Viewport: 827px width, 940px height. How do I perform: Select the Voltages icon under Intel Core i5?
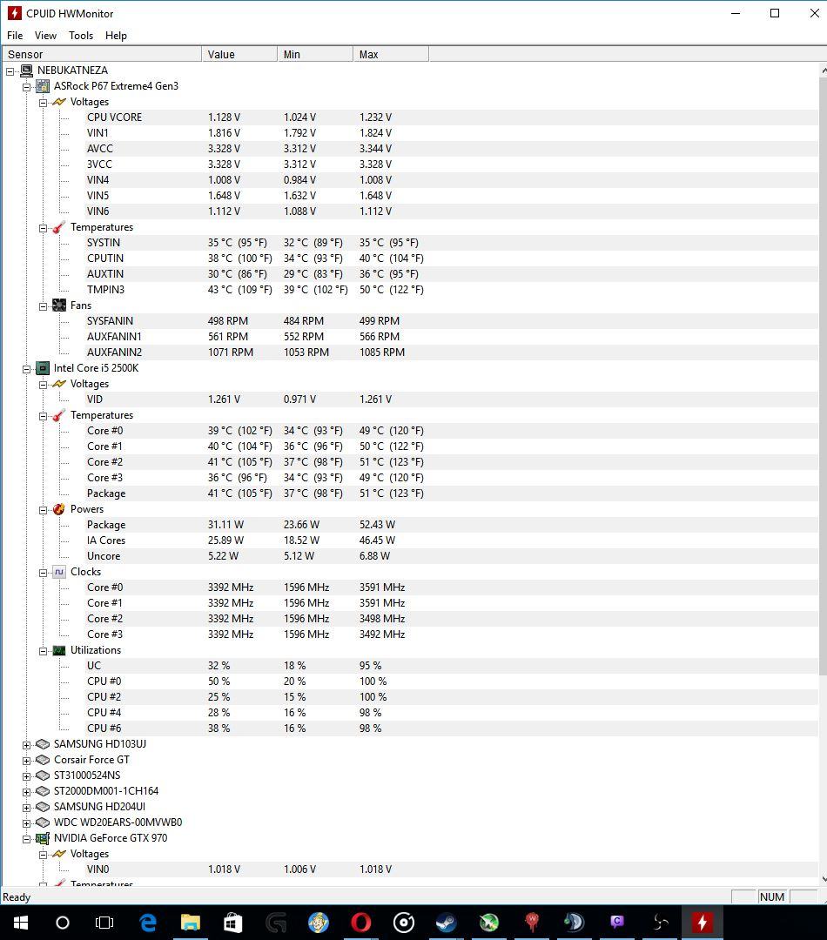[x=59, y=384]
